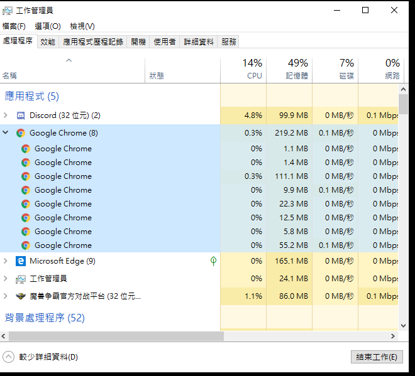Click the Task Manager title bar icon
This screenshot has width=415, height=376.
[8, 11]
